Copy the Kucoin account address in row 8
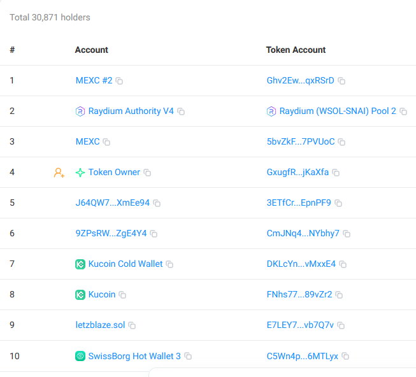 [122, 295]
